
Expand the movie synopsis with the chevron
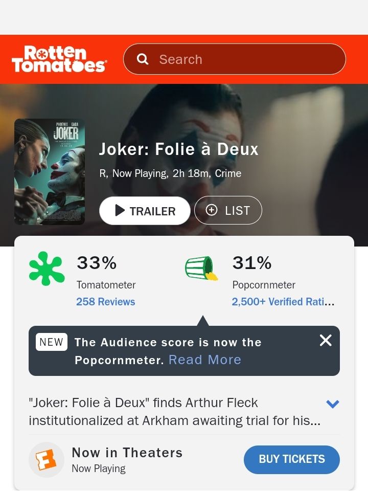[332, 404]
